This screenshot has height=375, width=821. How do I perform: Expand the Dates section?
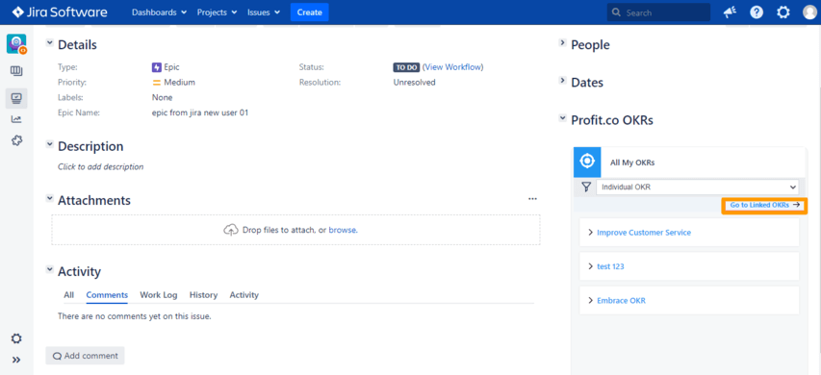point(562,81)
